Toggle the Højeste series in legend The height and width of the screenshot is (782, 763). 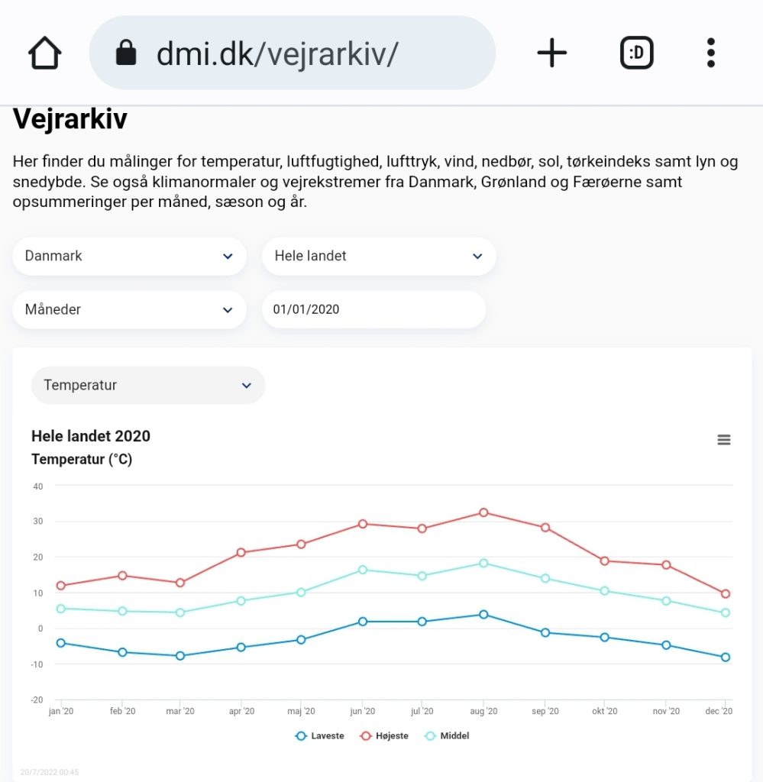384,735
